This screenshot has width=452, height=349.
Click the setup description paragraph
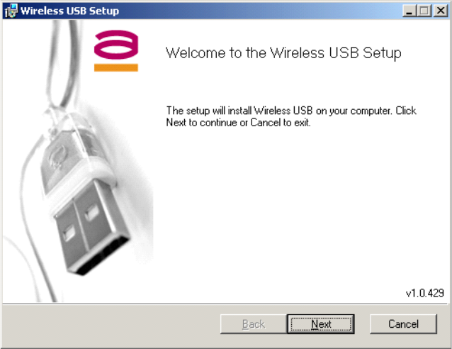point(291,116)
